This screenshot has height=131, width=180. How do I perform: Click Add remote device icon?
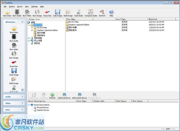point(79,96)
